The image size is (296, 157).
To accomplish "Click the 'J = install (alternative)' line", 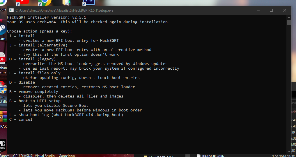I will point(38,45).
